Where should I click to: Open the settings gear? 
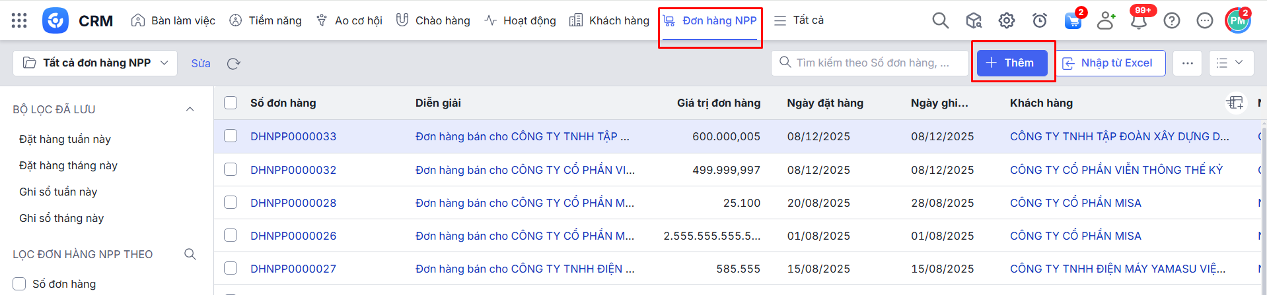pos(1007,20)
